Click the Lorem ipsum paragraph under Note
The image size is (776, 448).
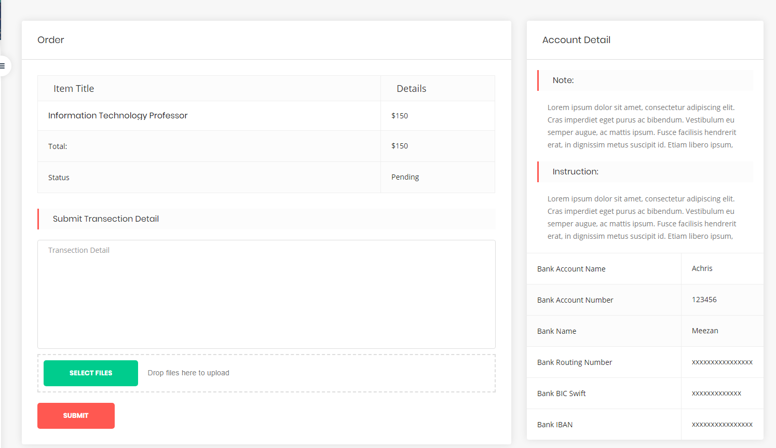[642, 126]
